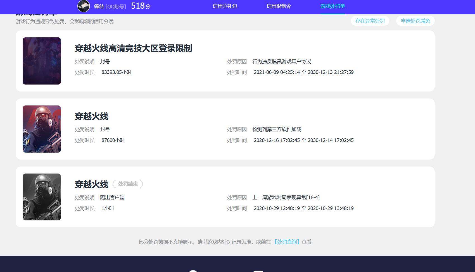Click the 穿越火线 title marked 处罚结束
The height and width of the screenshot is (272, 475).
(91, 184)
